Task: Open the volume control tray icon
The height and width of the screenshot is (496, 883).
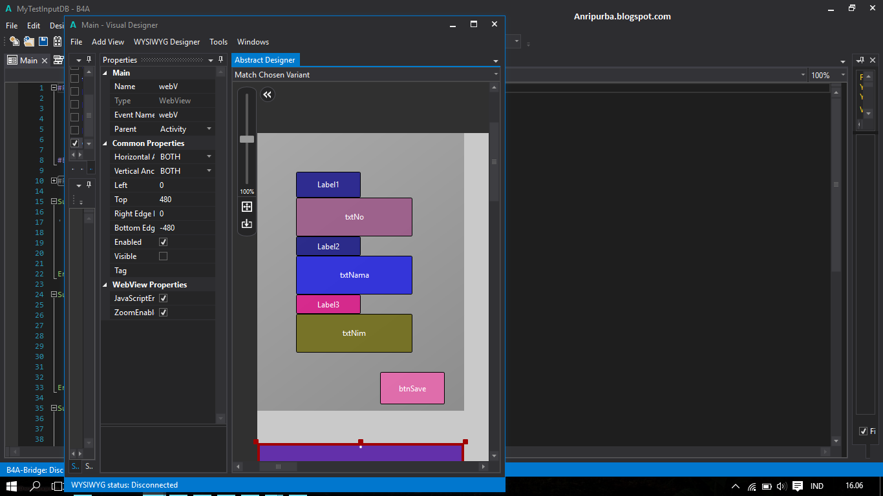Action: point(782,486)
